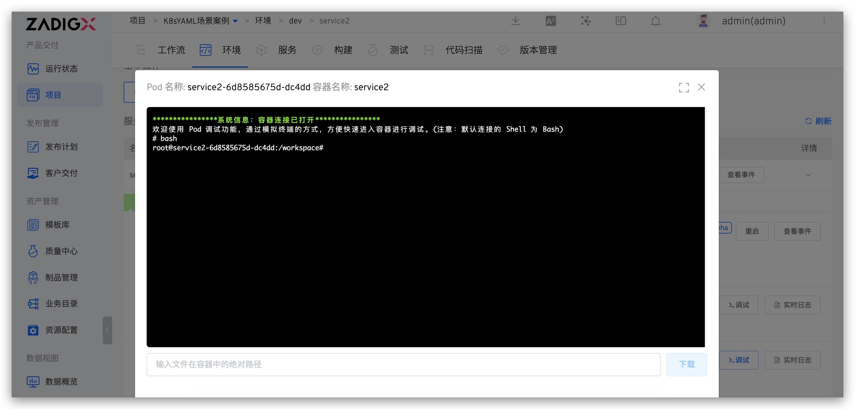Click the upper 实时日志 button
The height and width of the screenshot is (409, 855).
click(792, 305)
